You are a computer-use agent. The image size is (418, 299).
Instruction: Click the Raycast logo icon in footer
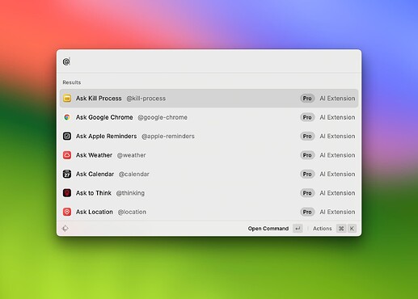pos(65,229)
